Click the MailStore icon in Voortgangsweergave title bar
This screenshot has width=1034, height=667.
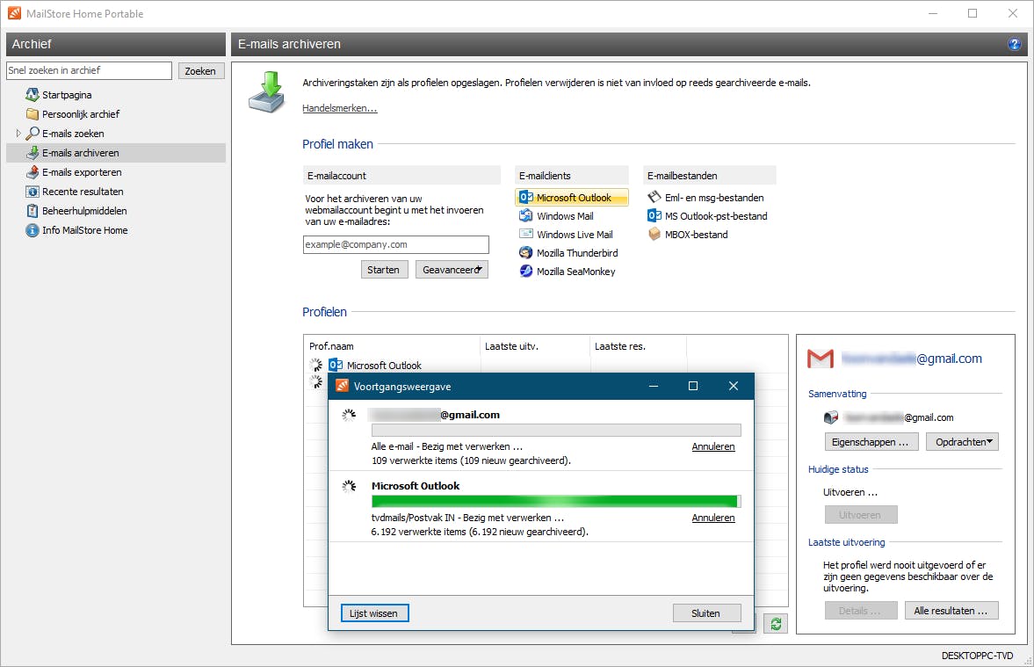click(342, 386)
